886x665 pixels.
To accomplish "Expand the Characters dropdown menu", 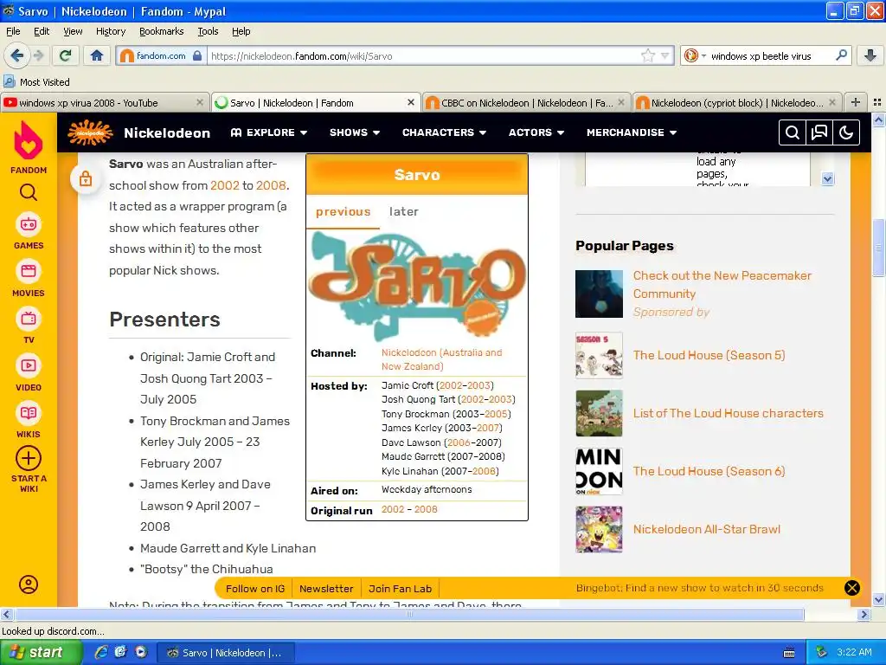I will click(444, 132).
